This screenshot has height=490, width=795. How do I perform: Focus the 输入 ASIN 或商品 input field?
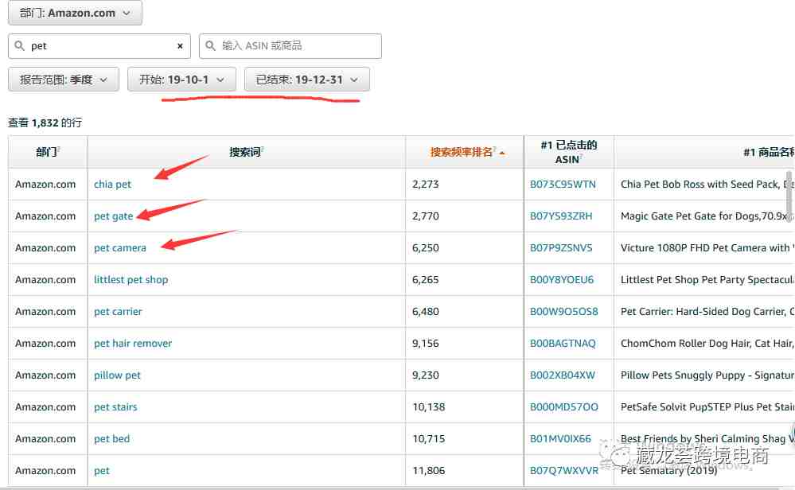(x=290, y=46)
